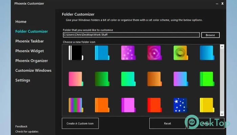237x135 pixels.
Task: Click Check for updates link
Action: (x=27, y=132)
